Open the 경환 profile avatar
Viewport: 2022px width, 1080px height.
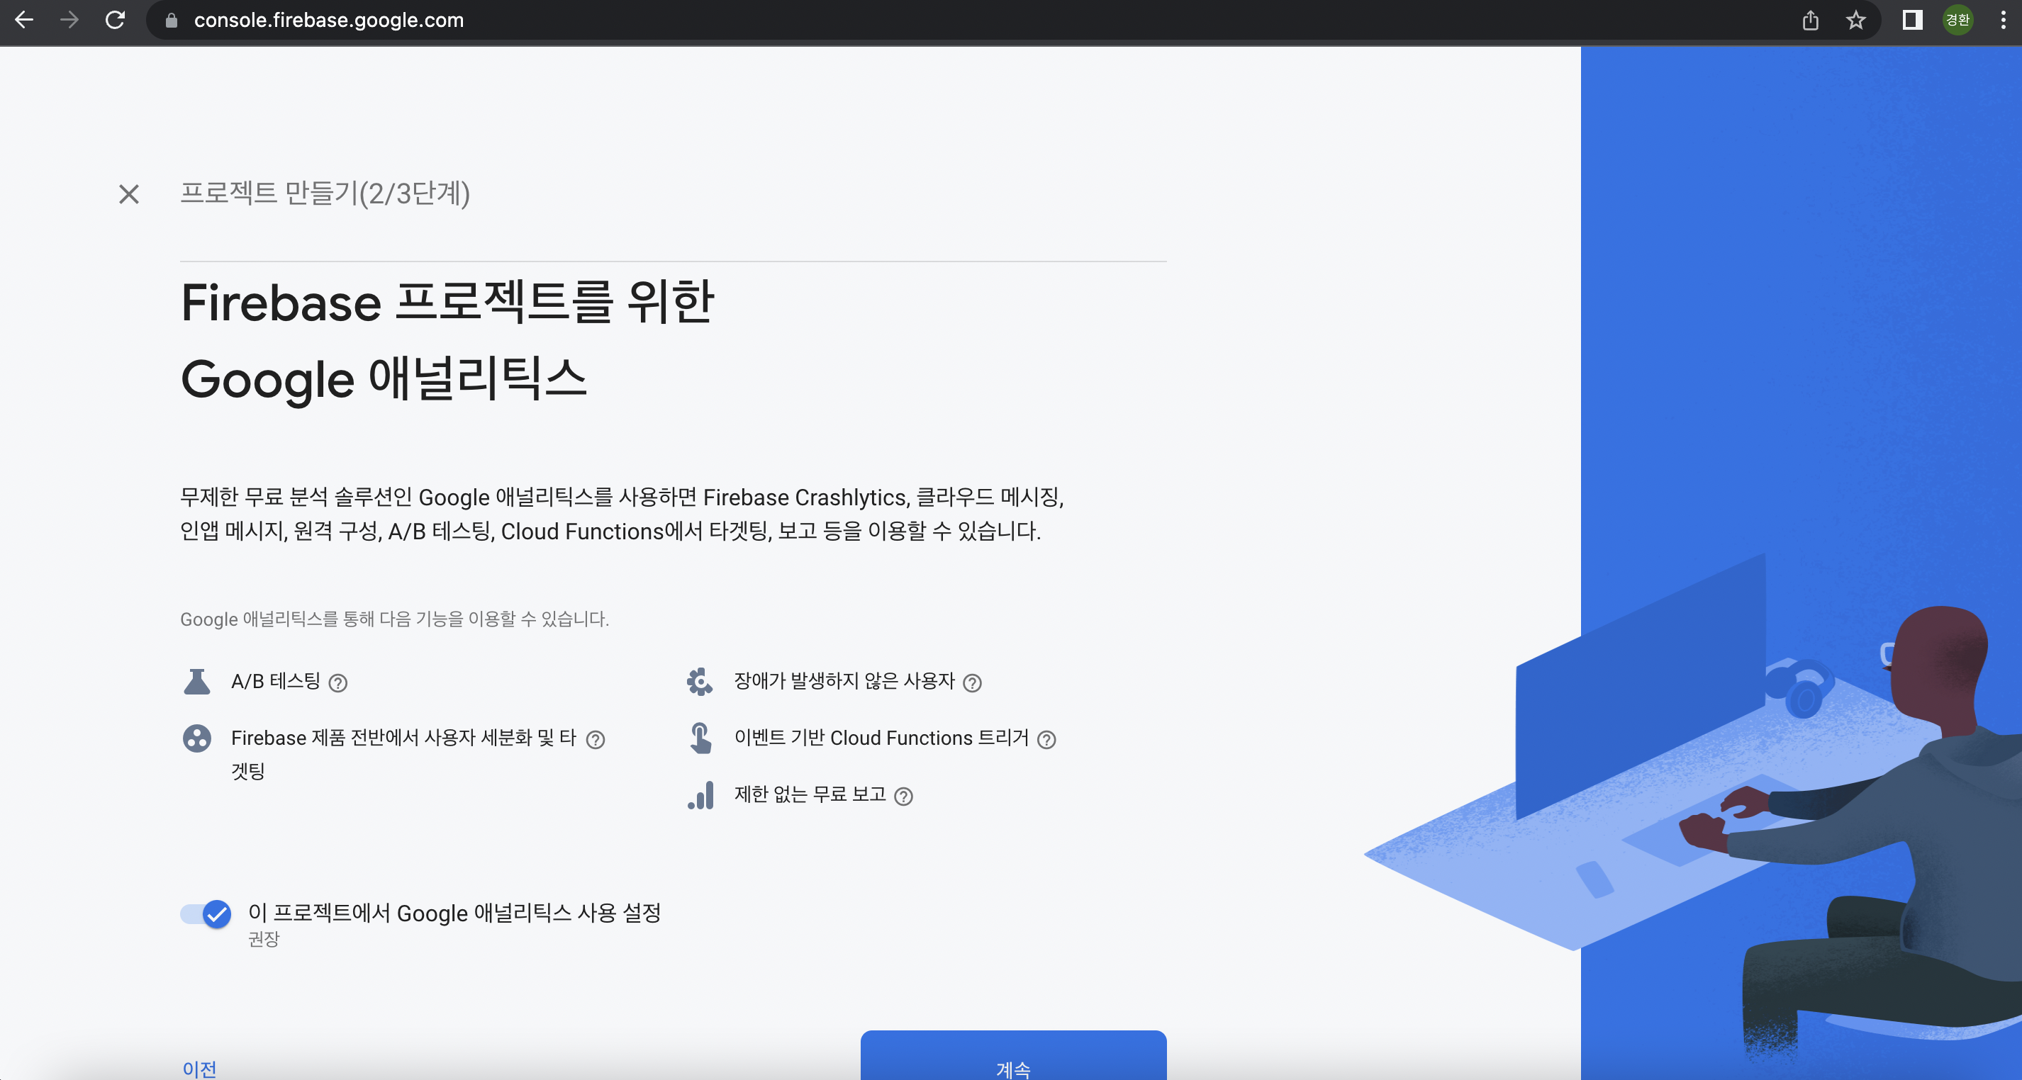pos(1957,20)
